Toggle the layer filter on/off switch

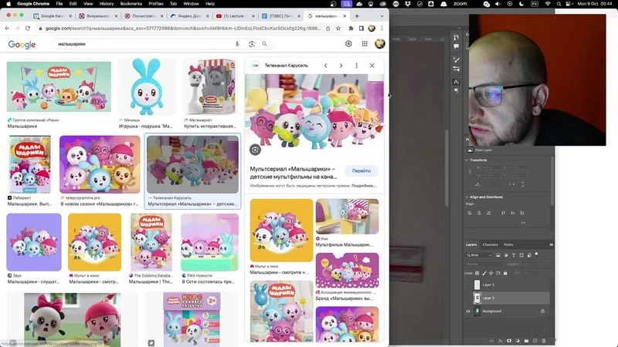pyautogui.click(x=536, y=255)
